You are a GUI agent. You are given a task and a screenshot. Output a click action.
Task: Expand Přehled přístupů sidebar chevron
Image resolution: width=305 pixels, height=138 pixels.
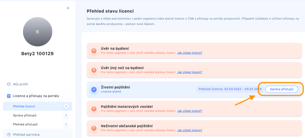(66, 124)
